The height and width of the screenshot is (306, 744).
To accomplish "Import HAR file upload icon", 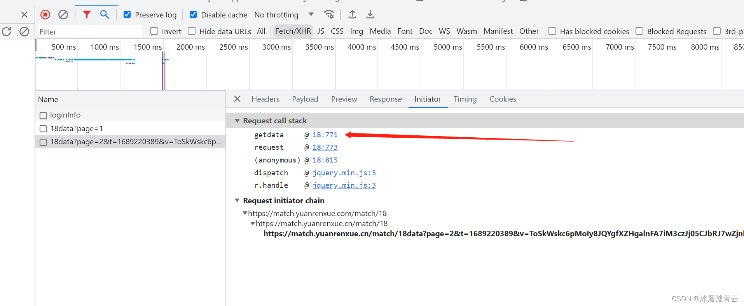I will pos(352,15).
